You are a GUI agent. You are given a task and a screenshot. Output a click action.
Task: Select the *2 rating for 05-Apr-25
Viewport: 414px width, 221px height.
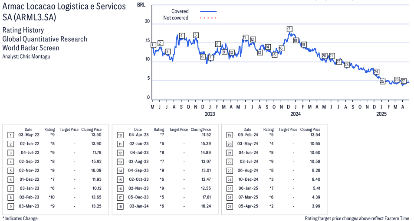[271, 206]
